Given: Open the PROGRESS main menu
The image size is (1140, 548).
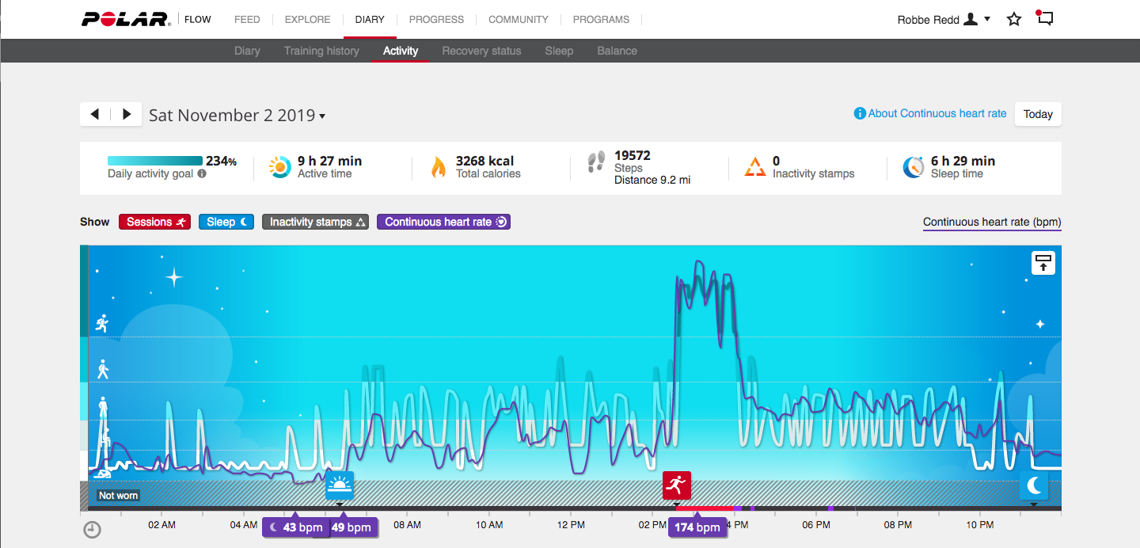Looking at the screenshot, I should pyautogui.click(x=436, y=19).
